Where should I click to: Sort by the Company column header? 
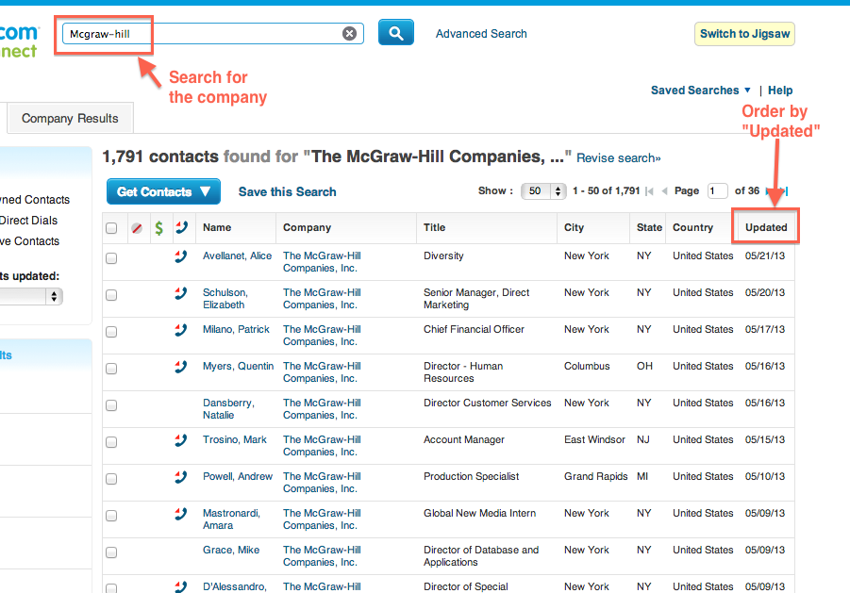click(x=307, y=227)
